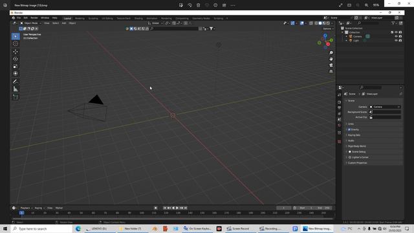414x233 pixels.
Task: Open the Object Mode dropdown
Action: click(x=30, y=23)
